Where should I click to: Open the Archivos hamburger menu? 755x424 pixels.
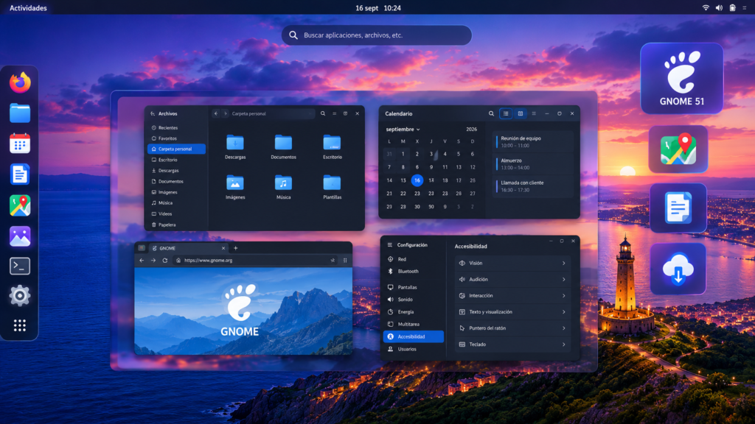[x=334, y=113]
